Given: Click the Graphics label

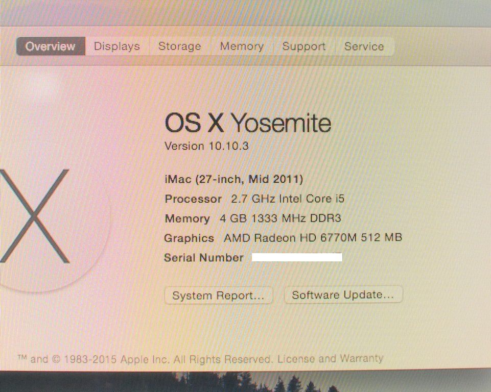Looking at the screenshot, I should 189,238.
